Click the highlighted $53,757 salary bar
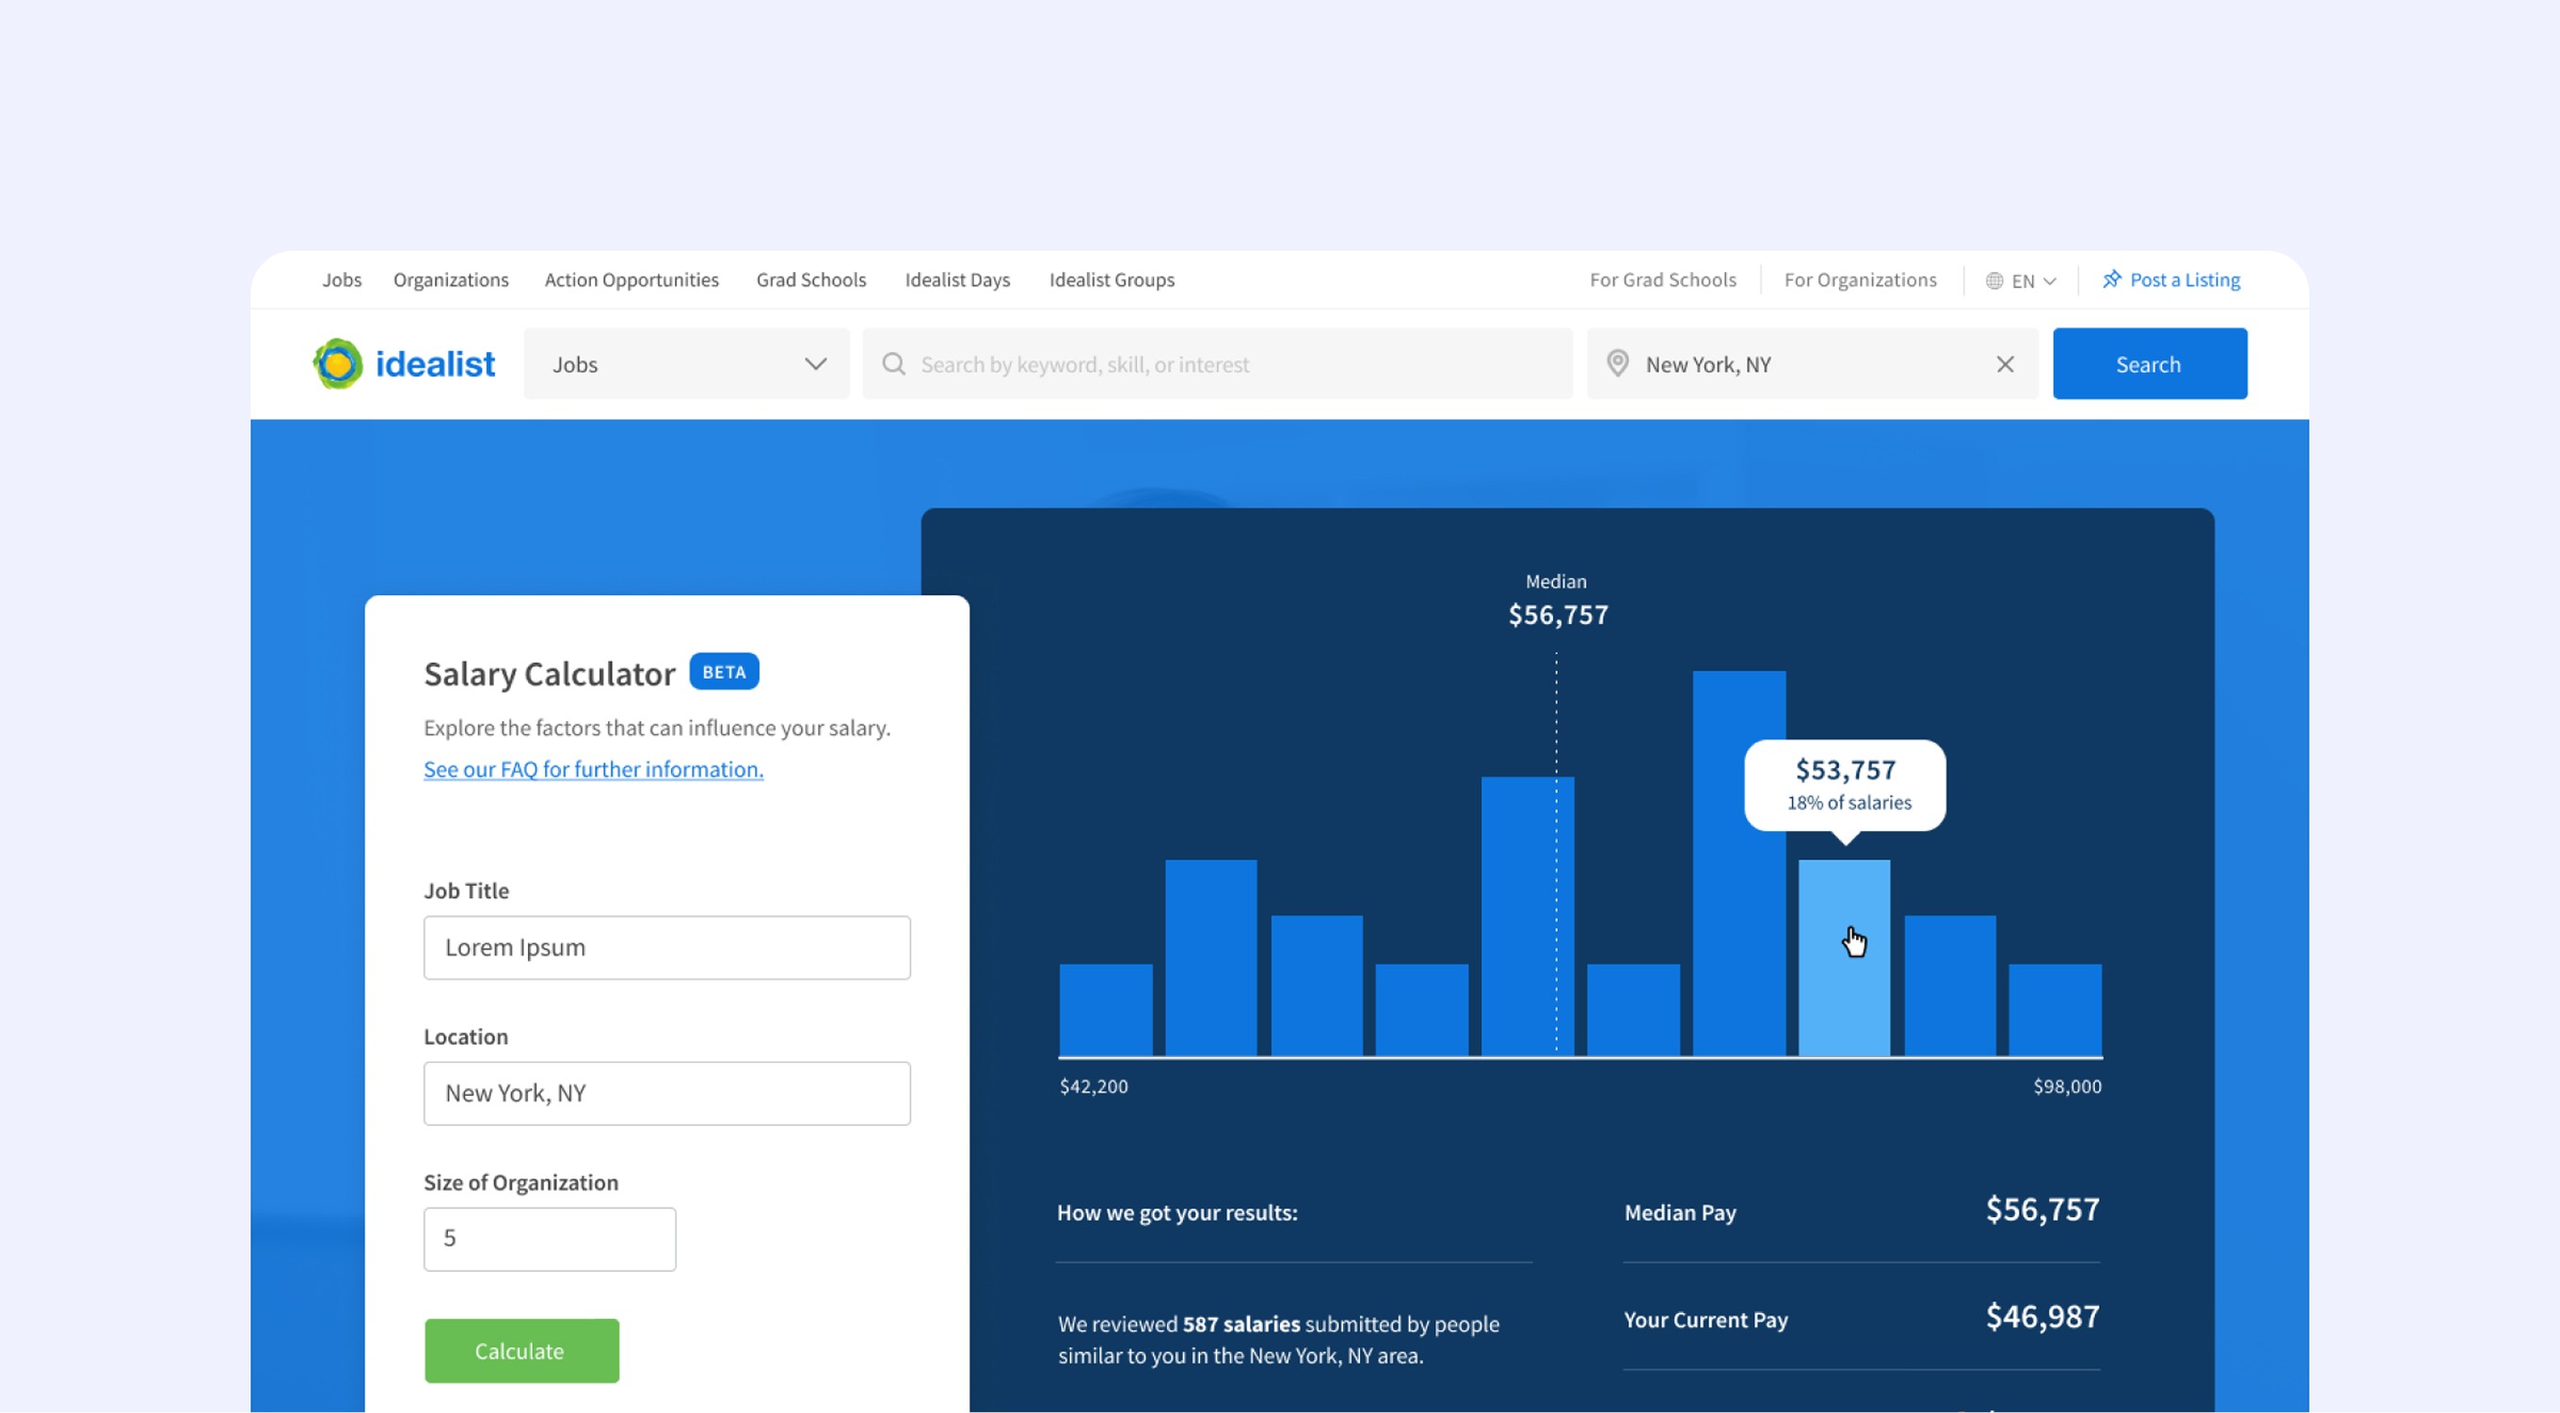Image resolution: width=2560 pixels, height=1413 pixels. click(1844, 984)
